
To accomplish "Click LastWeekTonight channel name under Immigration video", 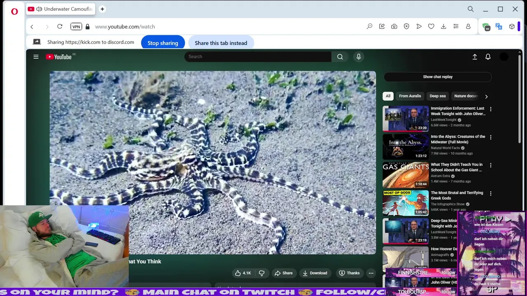I will [443, 120].
